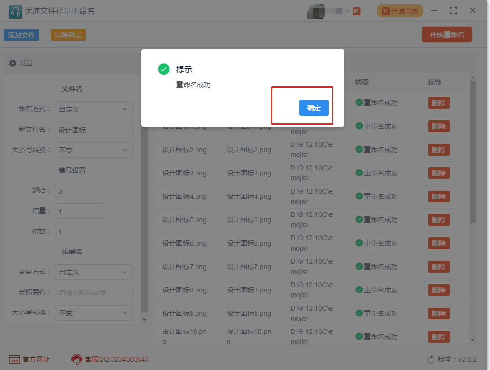
Task: Delete the row for 设计图标5.png
Action: (439, 220)
